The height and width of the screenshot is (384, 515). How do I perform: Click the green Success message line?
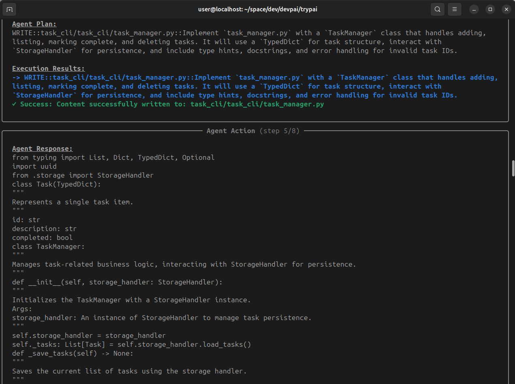click(x=168, y=104)
